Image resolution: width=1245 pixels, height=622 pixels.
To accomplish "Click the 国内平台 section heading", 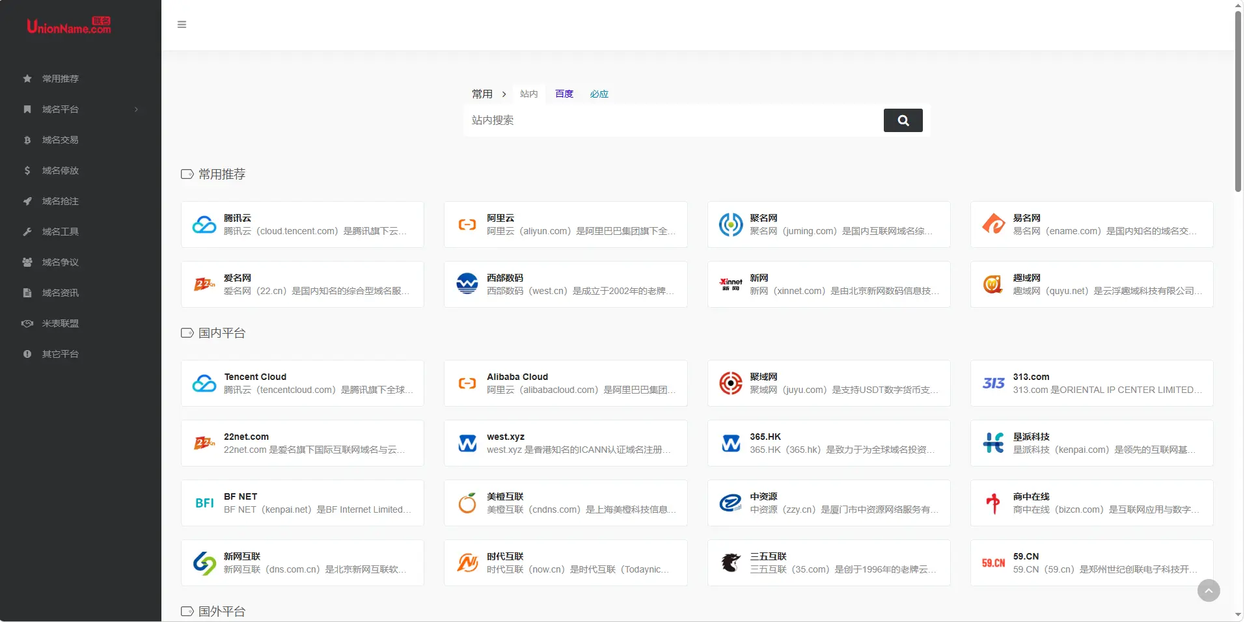I will click(x=222, y=333).
